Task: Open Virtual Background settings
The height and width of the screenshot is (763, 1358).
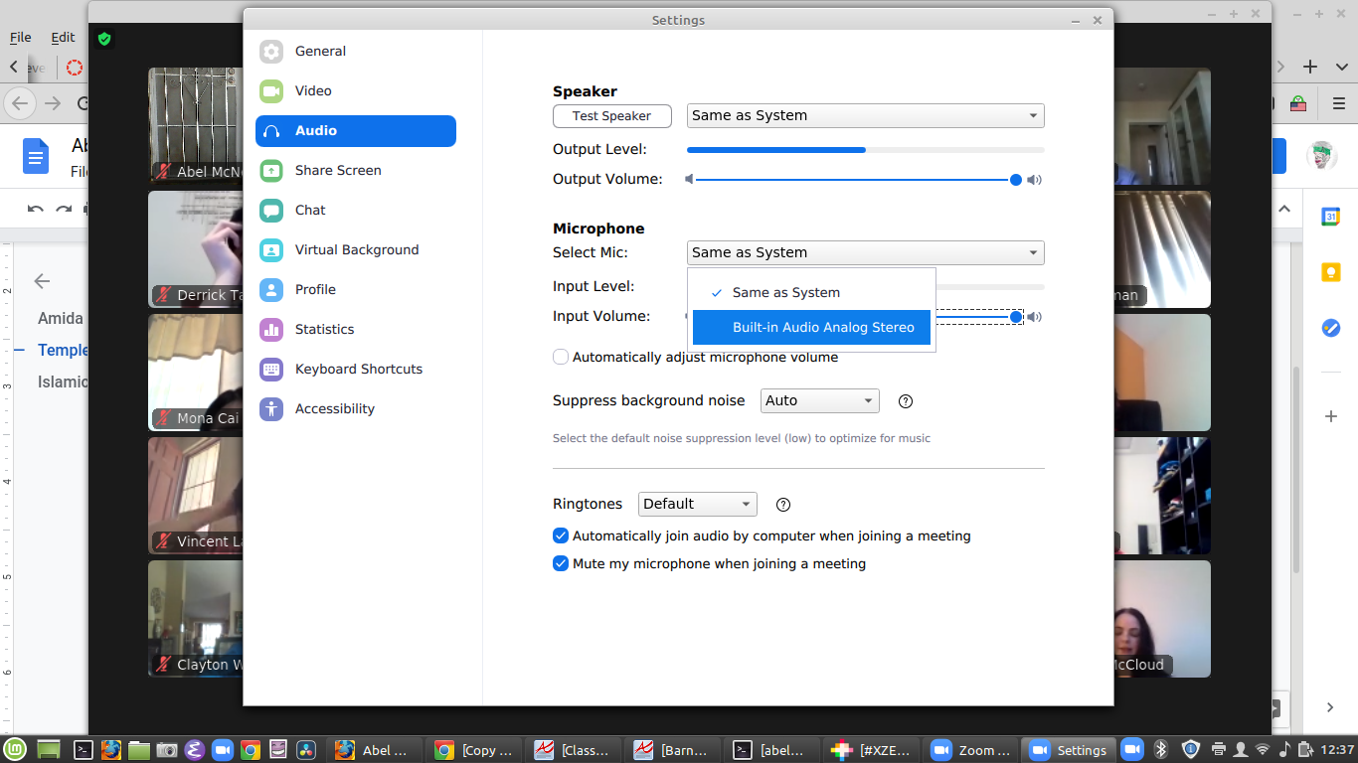Action: point(355,250)
